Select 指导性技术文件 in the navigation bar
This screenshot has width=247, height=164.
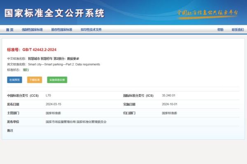point(91,30)
